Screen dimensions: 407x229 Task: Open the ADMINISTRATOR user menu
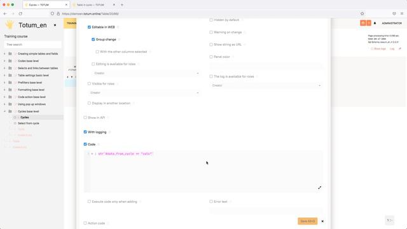pos(392,23)
